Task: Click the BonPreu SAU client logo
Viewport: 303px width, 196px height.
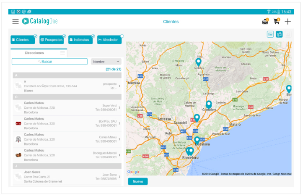Action: 18,123
